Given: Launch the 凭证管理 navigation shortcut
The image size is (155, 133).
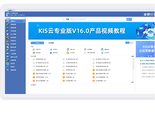Looking at the screenshot, I should click(88, 49).
